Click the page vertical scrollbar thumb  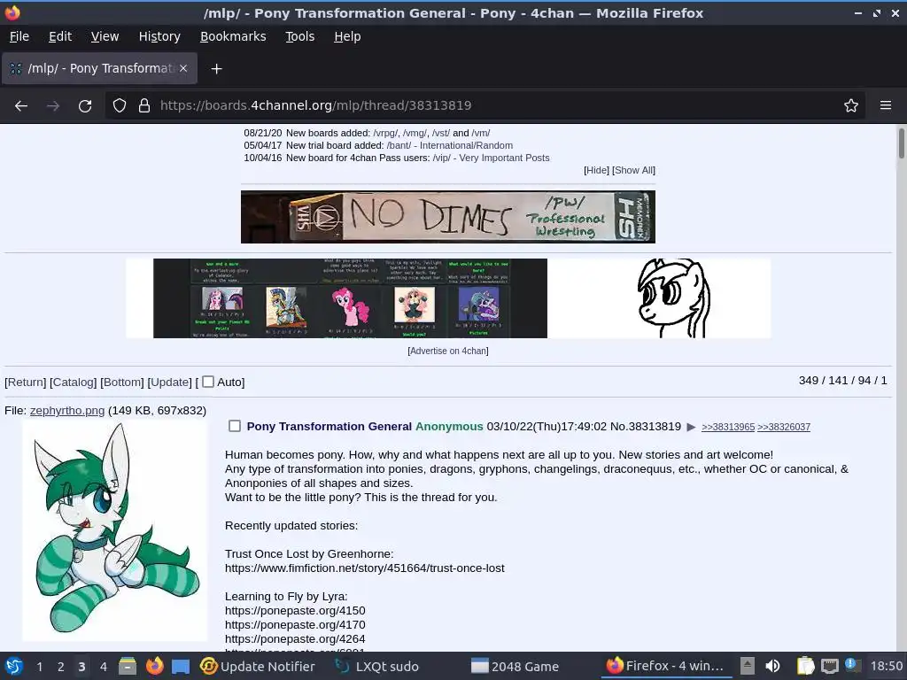(901, 143)
